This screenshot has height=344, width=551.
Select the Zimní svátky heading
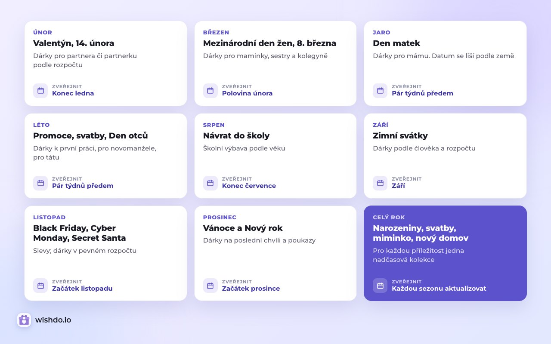tap(400, 136)
